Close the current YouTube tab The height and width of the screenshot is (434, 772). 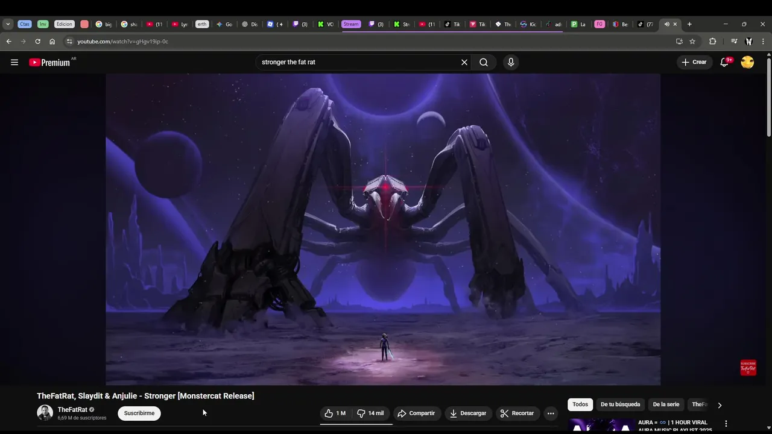(675, 24)
